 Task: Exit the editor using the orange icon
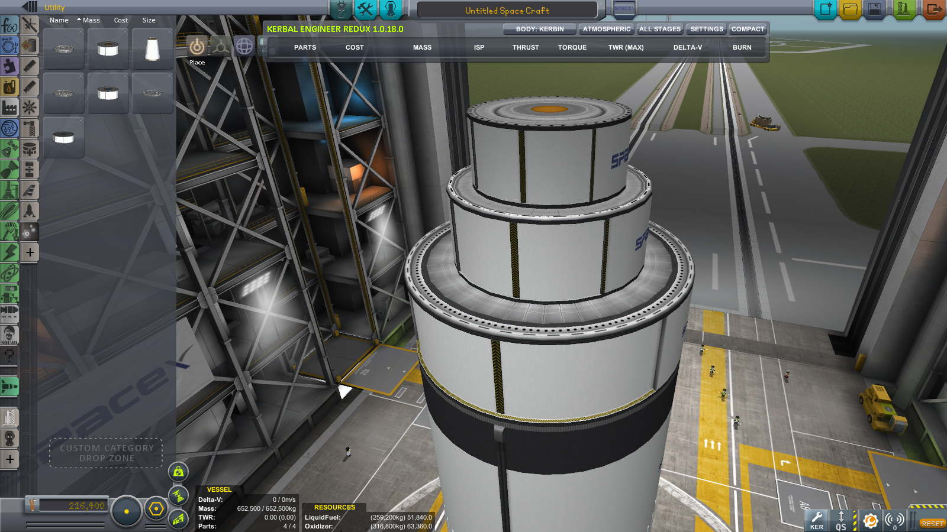tap(933, 9)
